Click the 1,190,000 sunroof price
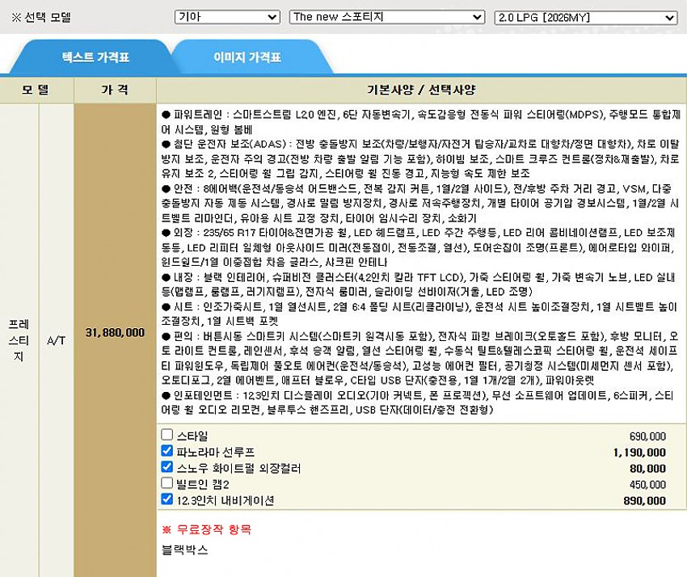687x577 pixels. [x=639, y=453]
